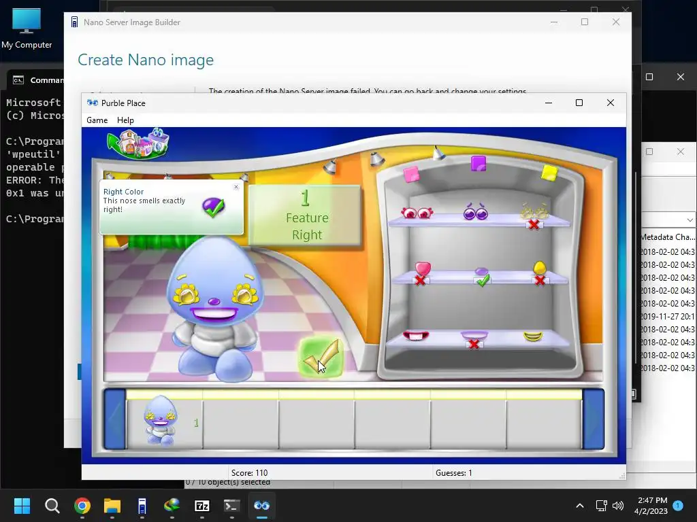Pick the pink nose on middle shelf
Screen dimensions: 697x522
(422, 268)
